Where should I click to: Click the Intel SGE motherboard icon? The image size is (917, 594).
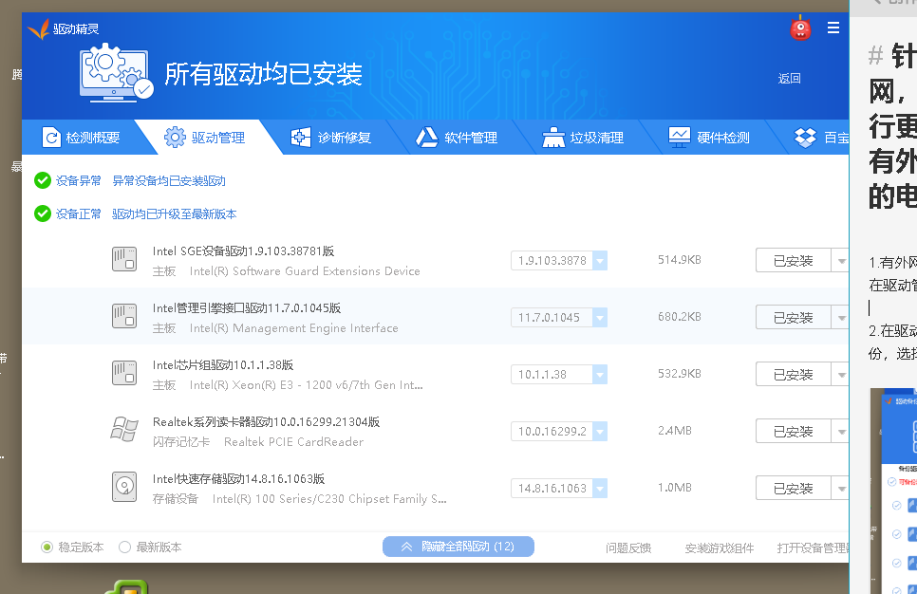[x=124, y=259]
